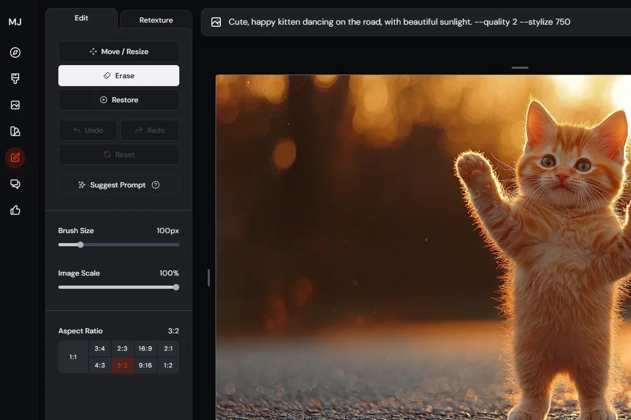631x420 pixels.
Task: Open the Explore compass icon in sidebar
Action: tap(15, 52)
